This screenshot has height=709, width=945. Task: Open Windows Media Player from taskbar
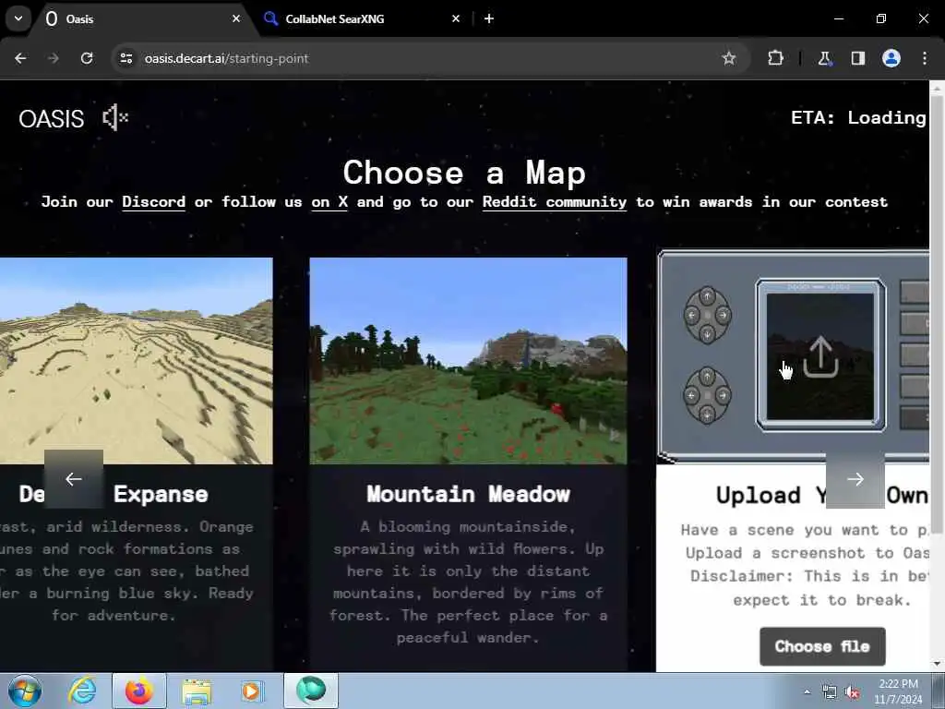coord(251,691)
